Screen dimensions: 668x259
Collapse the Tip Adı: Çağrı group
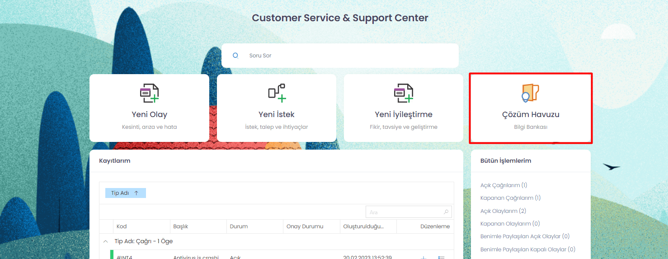pyautogui.click(x=106, y=241)
